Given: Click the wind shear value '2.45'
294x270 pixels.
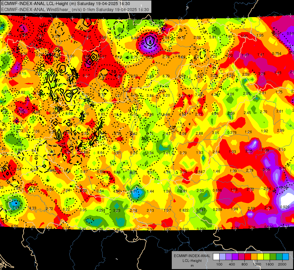Looking at the screenshot, I should coord(247,112).
